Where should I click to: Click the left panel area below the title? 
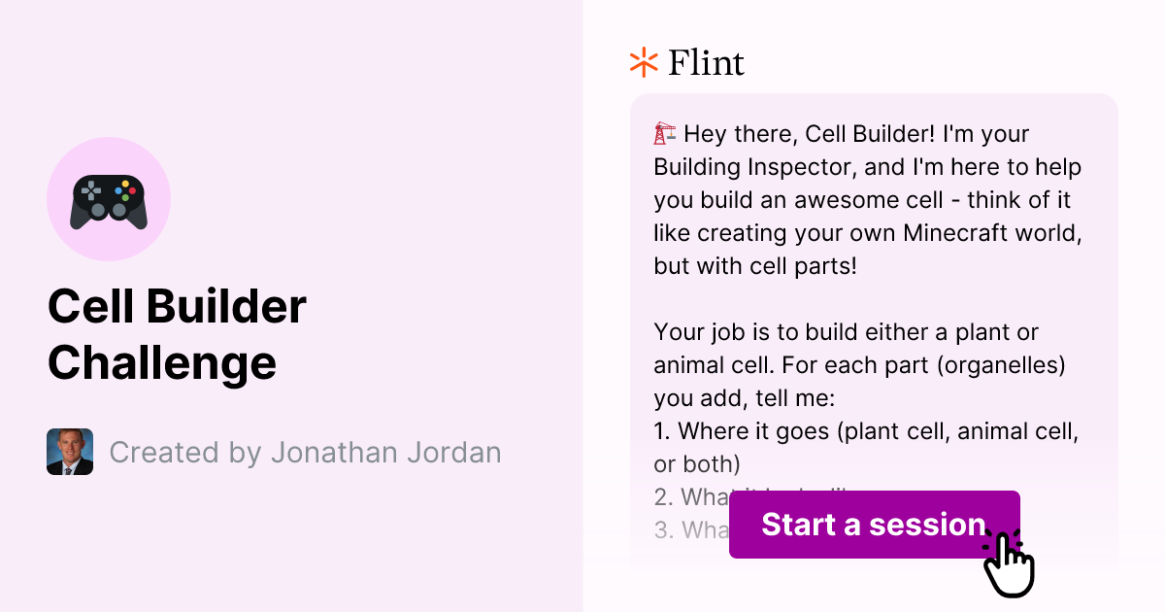click(291, 544)
